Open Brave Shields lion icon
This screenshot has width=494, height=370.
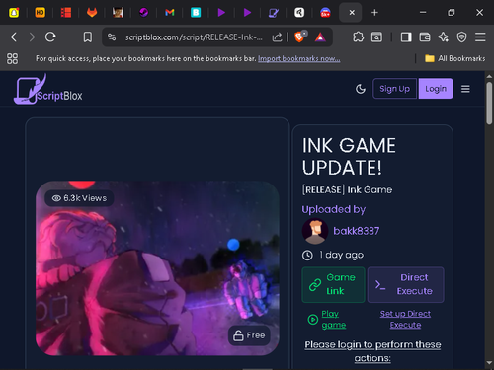300,37
